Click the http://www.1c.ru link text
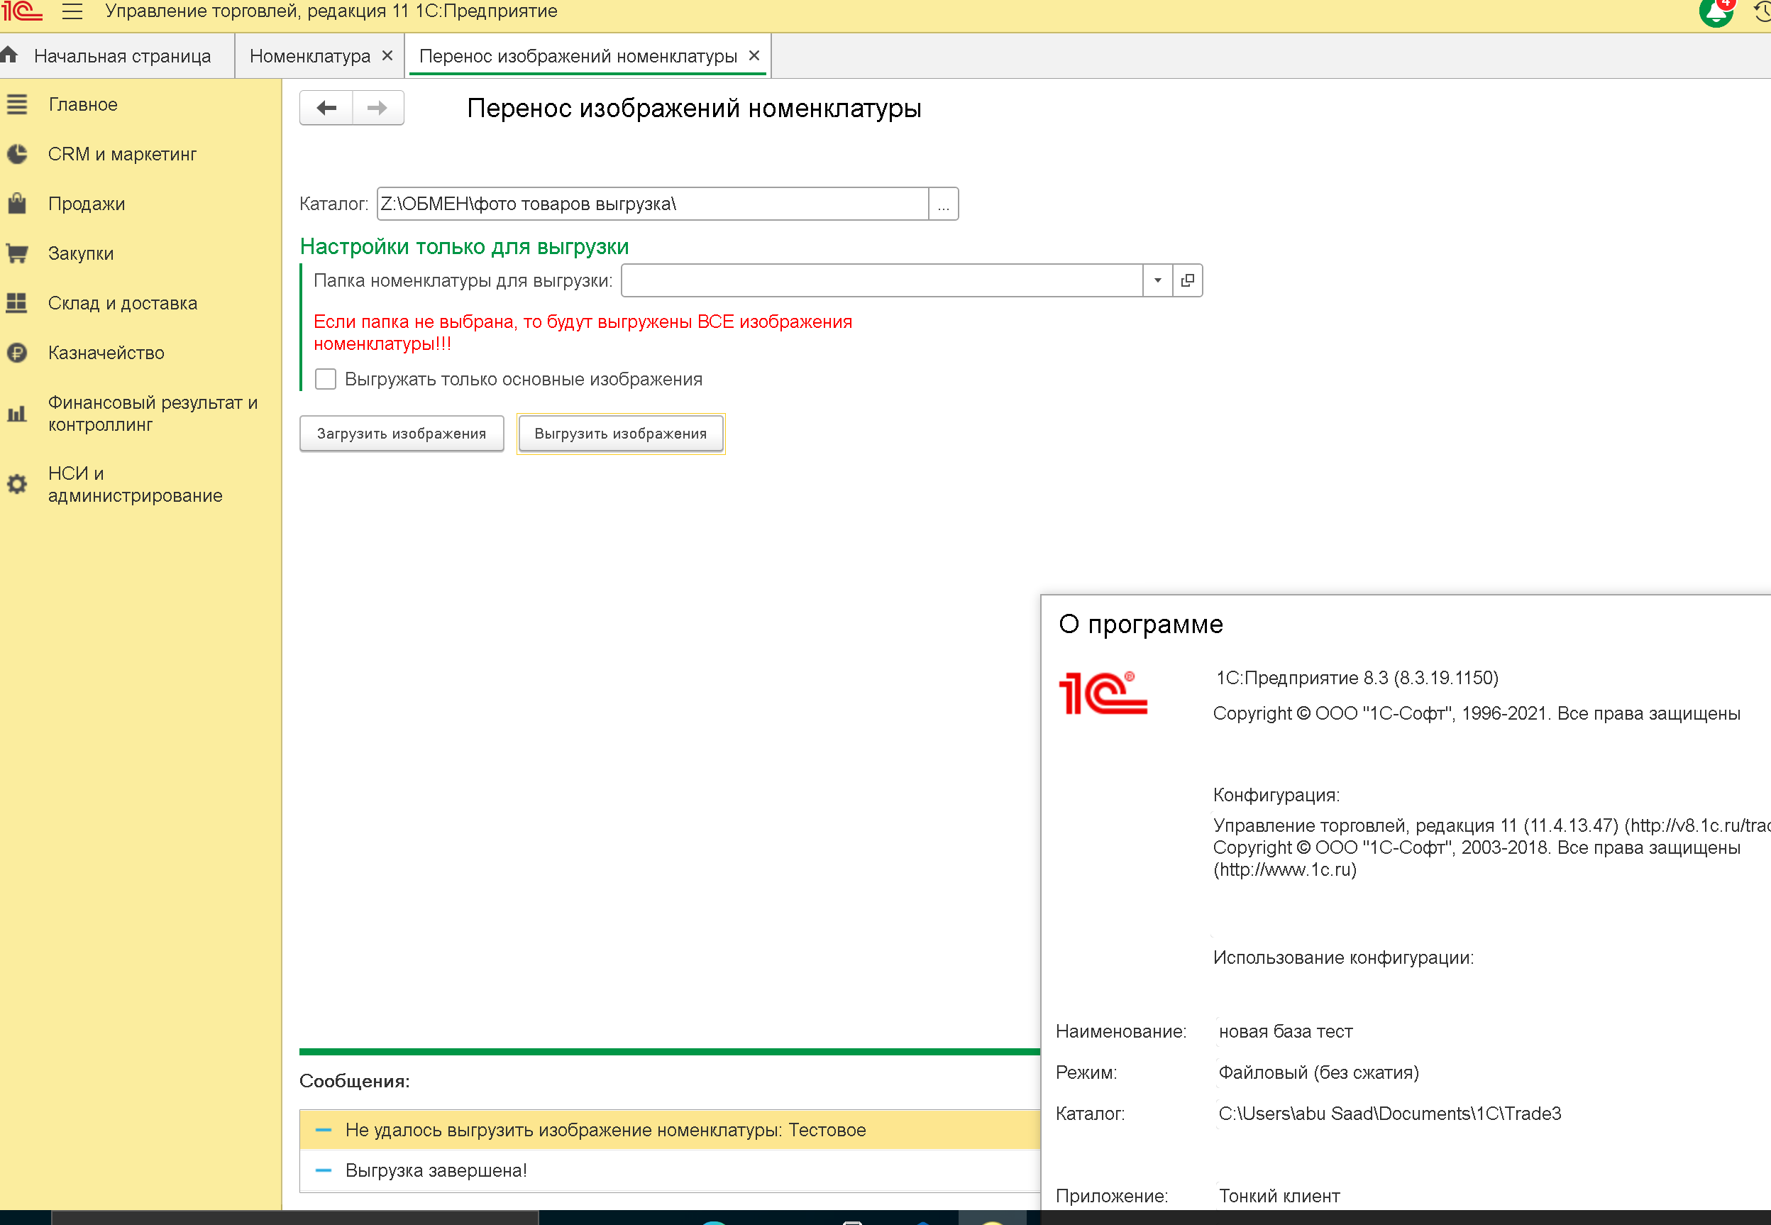 point(1285,869)
